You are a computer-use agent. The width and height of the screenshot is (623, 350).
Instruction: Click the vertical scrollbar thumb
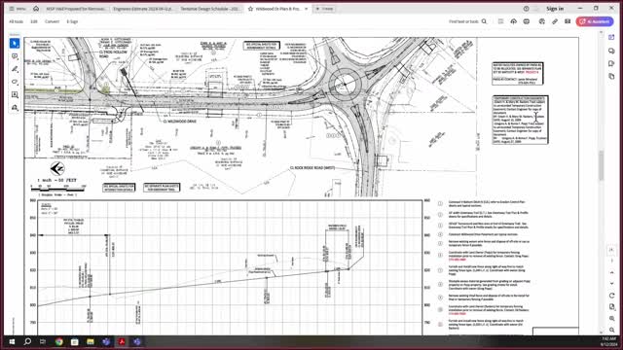pyautogui.click(x=602, y=164)
